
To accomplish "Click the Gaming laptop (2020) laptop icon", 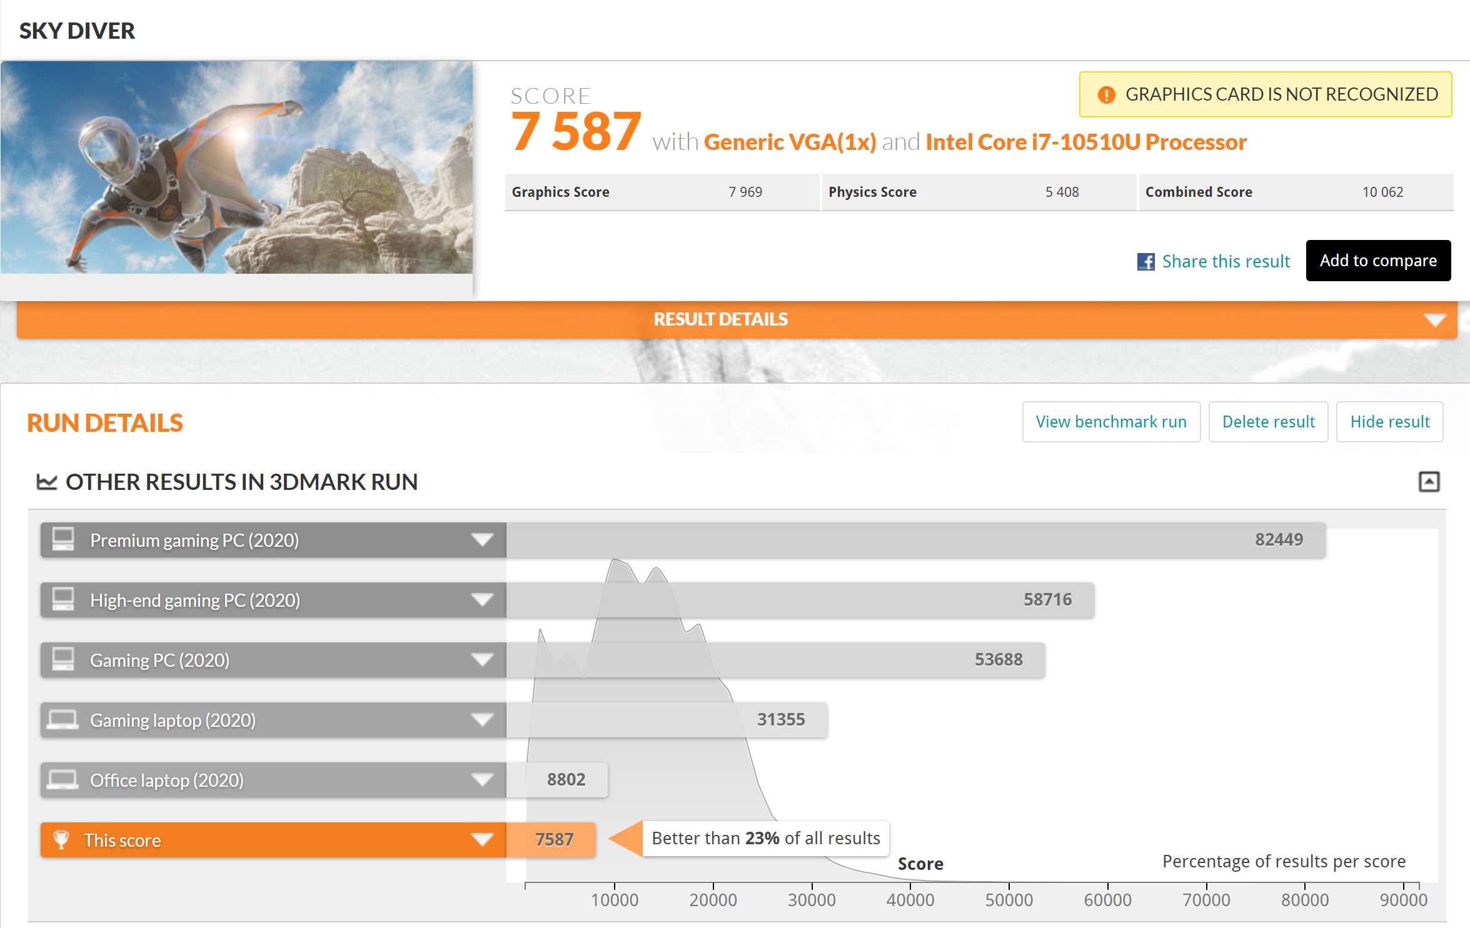I will (63, 719).
